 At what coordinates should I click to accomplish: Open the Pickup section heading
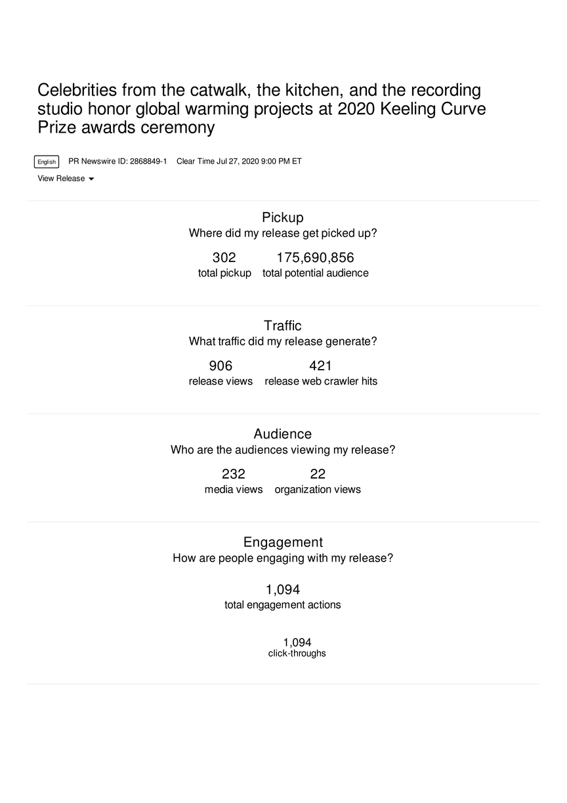click(283, 217)
